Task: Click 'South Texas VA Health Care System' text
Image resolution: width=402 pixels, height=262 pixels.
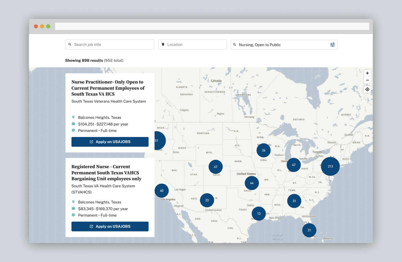Action: point(103,186)
